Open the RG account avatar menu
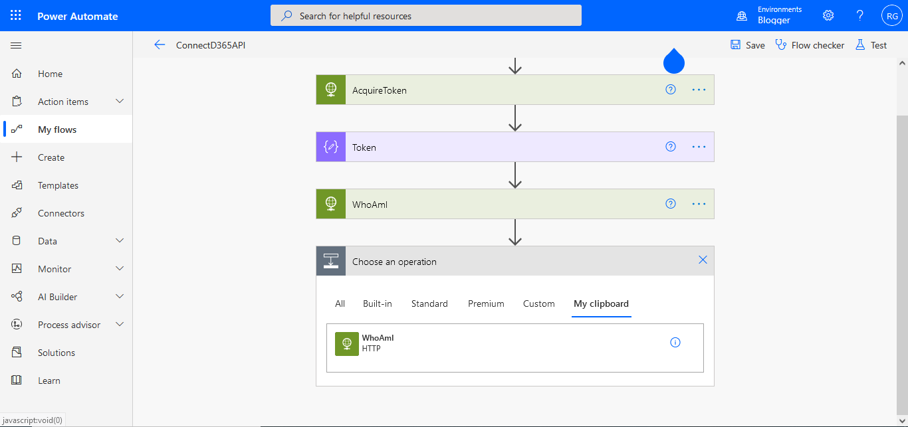The width and height of the screenshot is (908, 427). point(891,15)
